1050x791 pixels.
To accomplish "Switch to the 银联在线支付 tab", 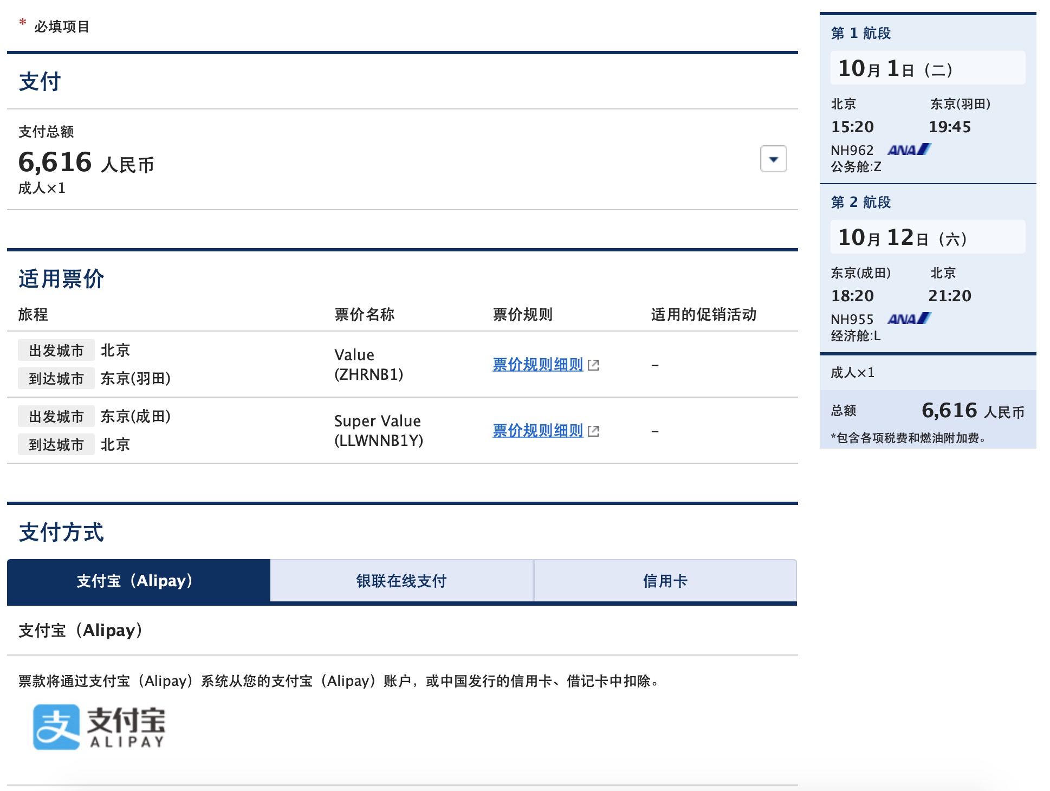I will pyautogui.click(x=401, y=581).
